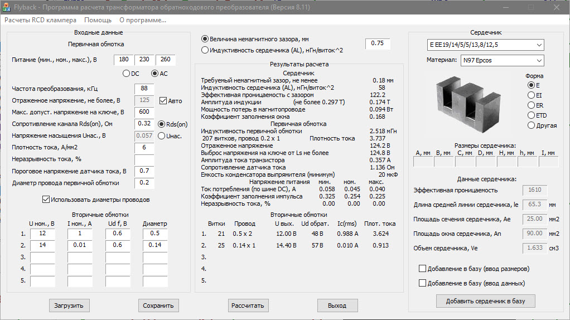Image resolution: width=570 pixels, height=320 pixels.
Task: Click the air gap value field 0.75
Action: (378, 43)
